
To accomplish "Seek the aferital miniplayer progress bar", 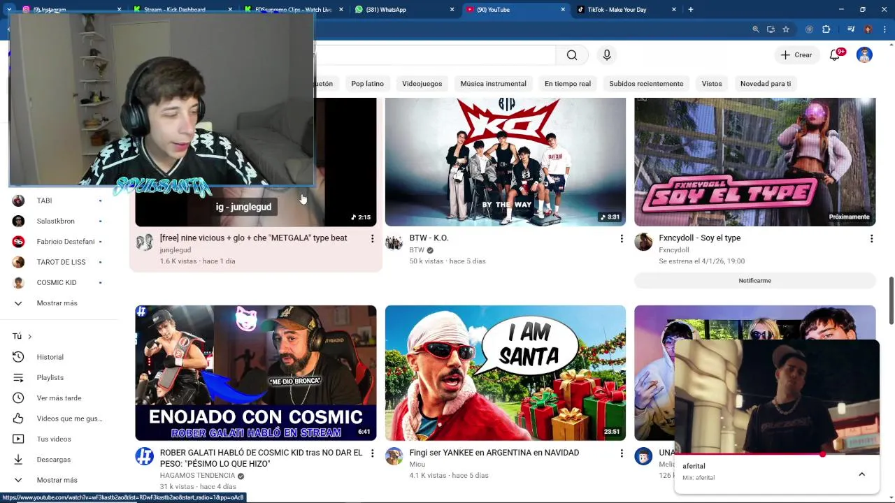I will [777, 454].
